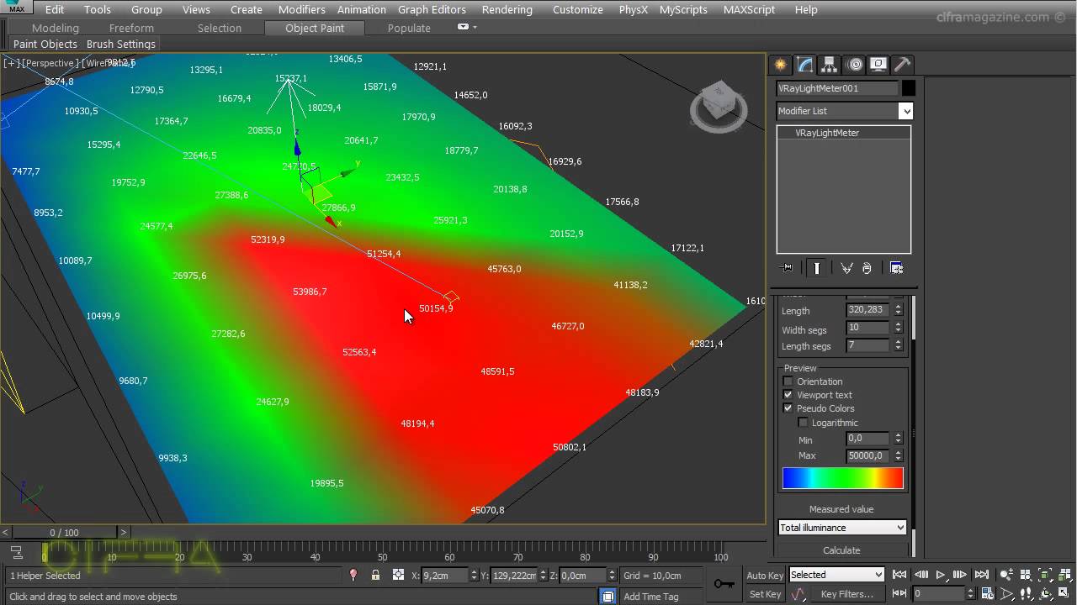Toggle the Isolate Selection light-bulb icon
The width and height of the screenshot is (1077, 605).
click(353, 576)
